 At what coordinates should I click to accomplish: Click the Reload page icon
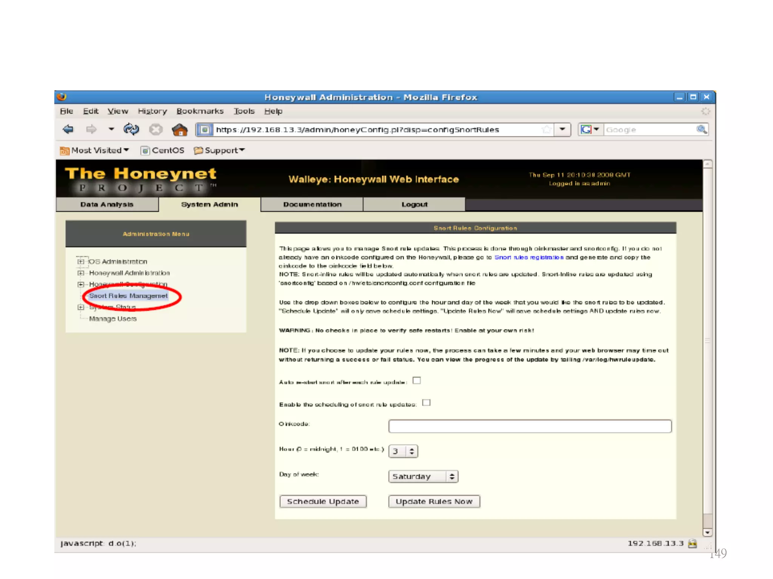pyautogui.click(x=131, y=129)
